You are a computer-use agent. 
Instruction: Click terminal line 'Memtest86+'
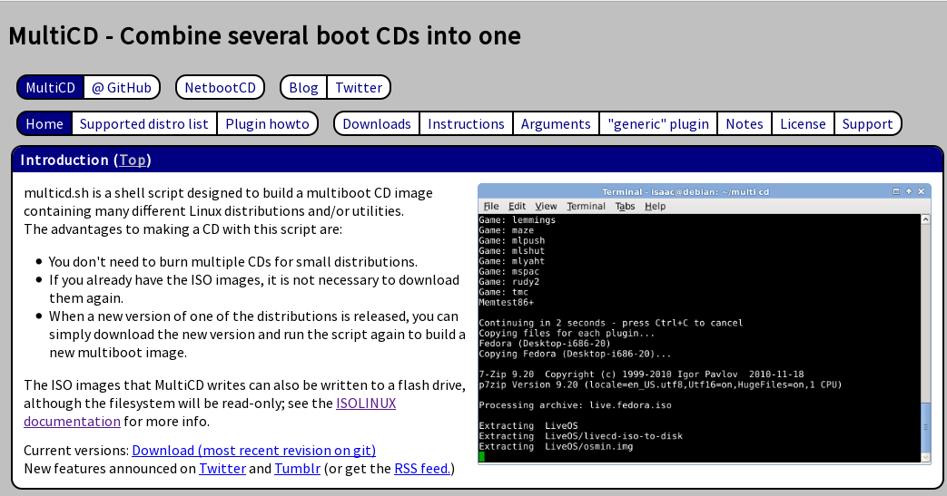pos(506,302)
